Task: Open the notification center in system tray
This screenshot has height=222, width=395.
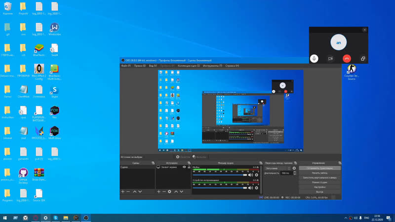Action: (x=389, y=218)
